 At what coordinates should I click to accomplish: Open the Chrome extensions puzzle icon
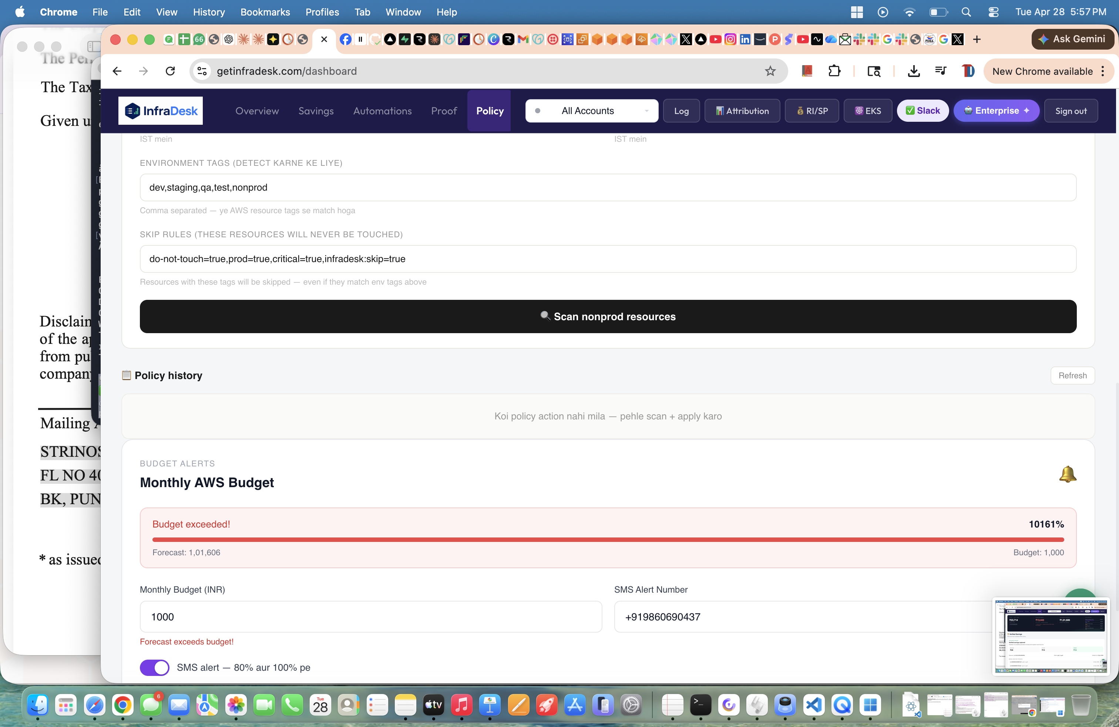pyautogui.click(x=834, y=71)
